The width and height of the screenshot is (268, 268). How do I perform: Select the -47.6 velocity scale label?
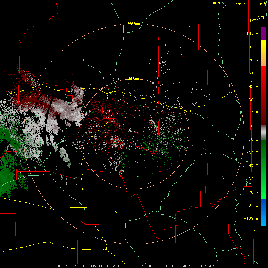click(252, 166)
